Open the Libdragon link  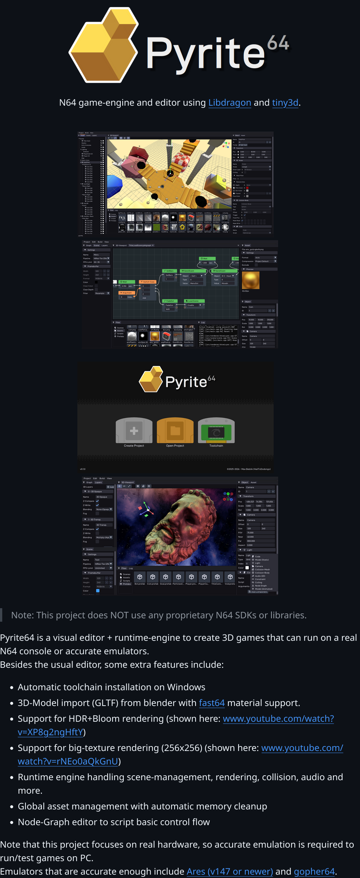coord(230,103)
